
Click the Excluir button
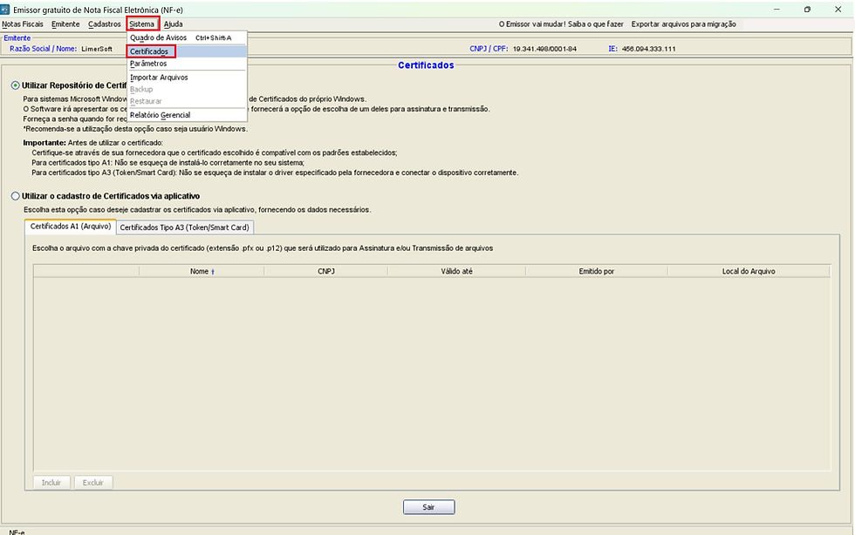(93, 483)
